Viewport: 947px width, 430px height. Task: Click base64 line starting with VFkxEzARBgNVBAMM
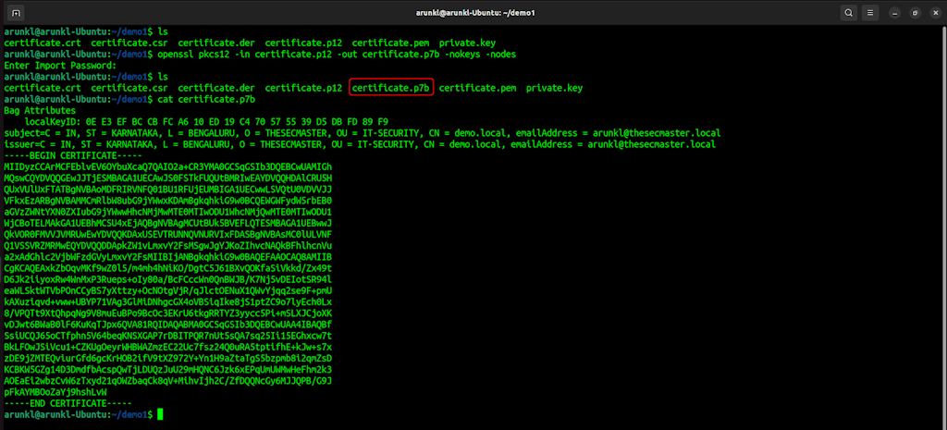(168, 201)
